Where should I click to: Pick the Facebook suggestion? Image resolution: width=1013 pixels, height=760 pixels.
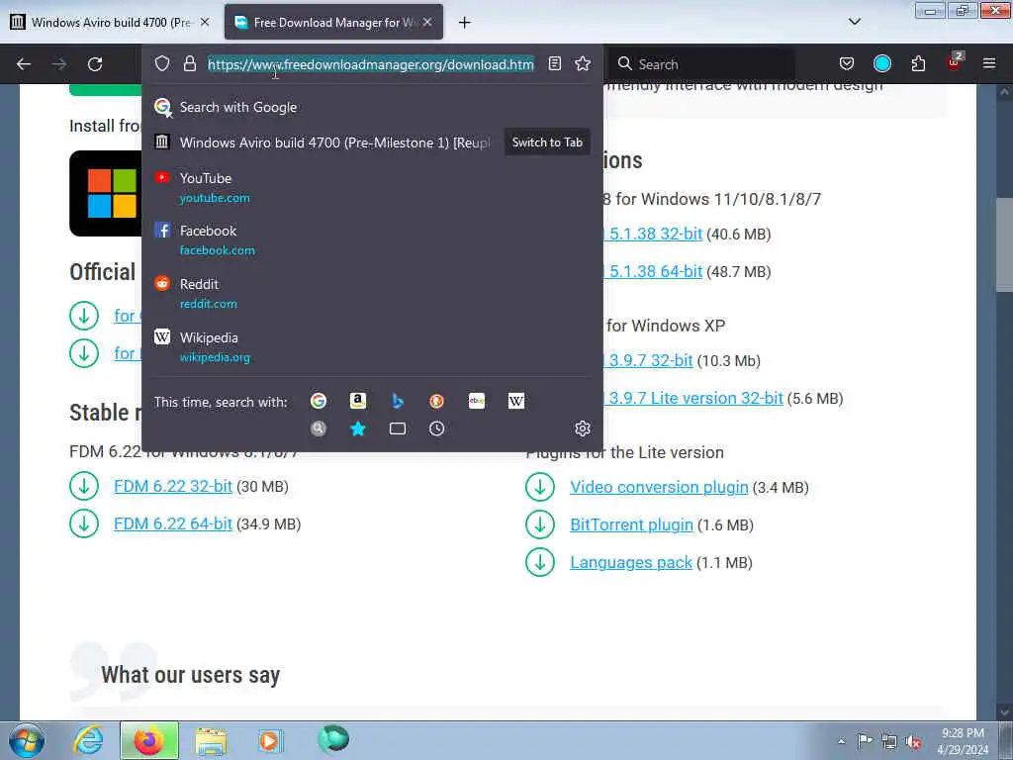372,239
